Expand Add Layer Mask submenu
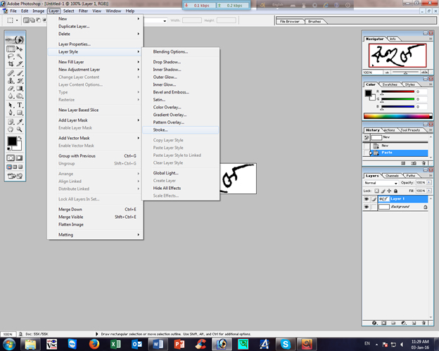Viewport: 439px width, 351px height. pyautogui.click(x=95, y=120)
